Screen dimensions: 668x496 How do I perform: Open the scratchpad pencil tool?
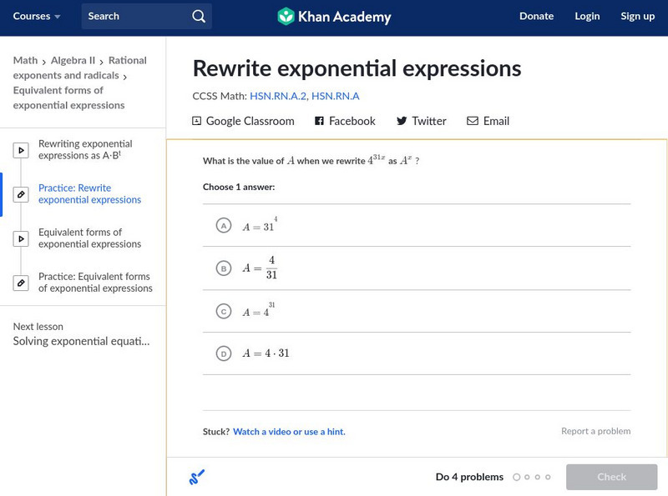[197, 478]
